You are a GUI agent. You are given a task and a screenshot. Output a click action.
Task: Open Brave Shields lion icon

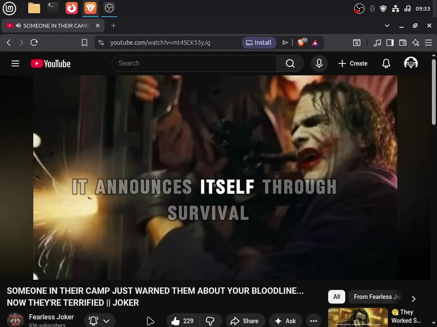pos(302,42)
